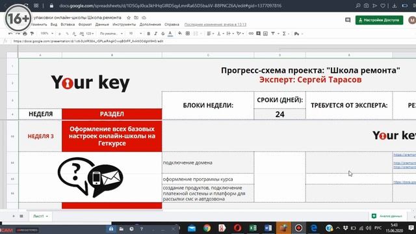Open the browser downloads icon

pyautogui.click(x=395, y=6)
